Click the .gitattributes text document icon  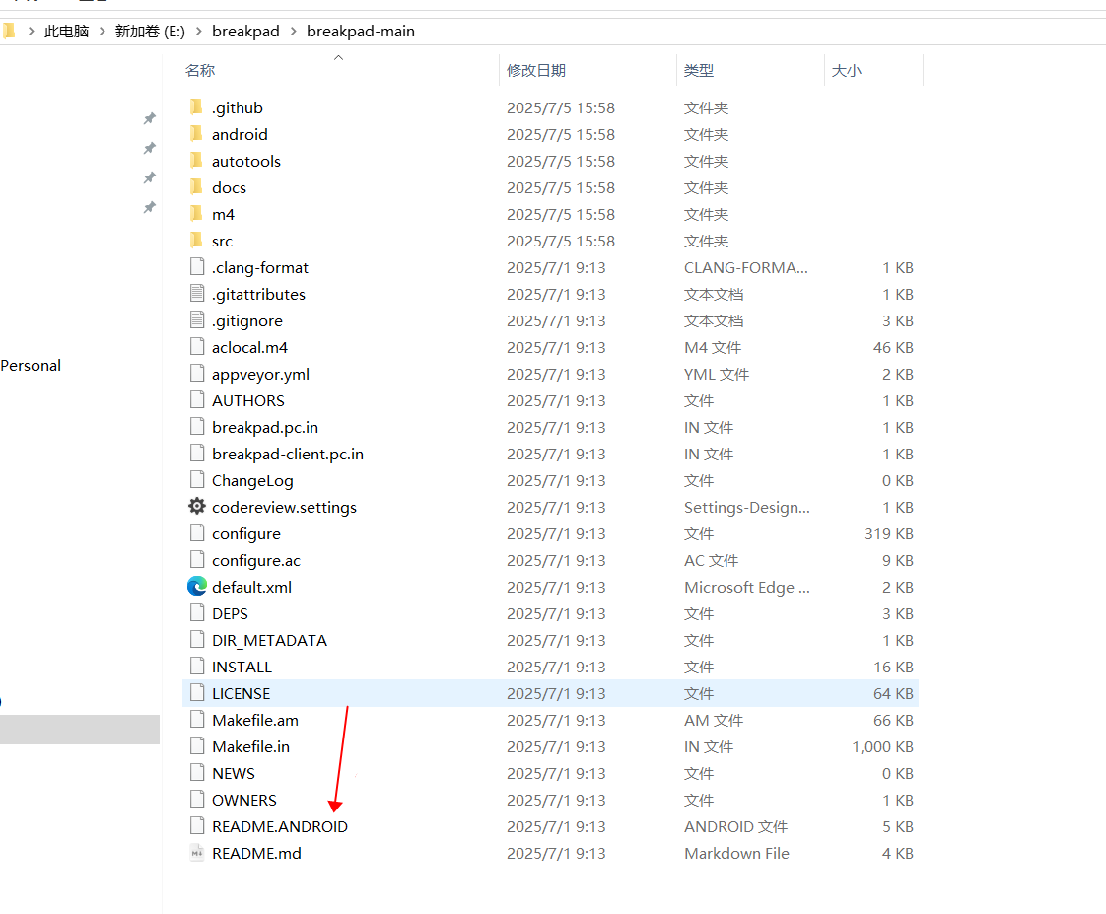coord(197,294)
